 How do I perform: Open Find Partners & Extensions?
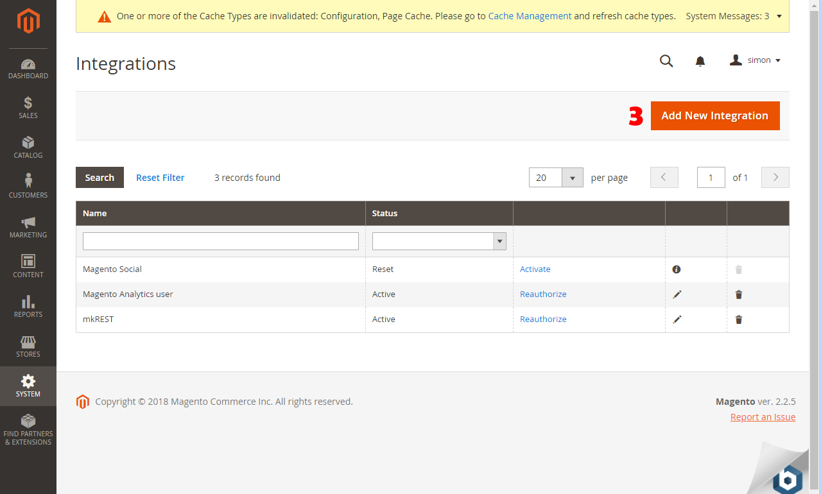[x=28, y=430]
